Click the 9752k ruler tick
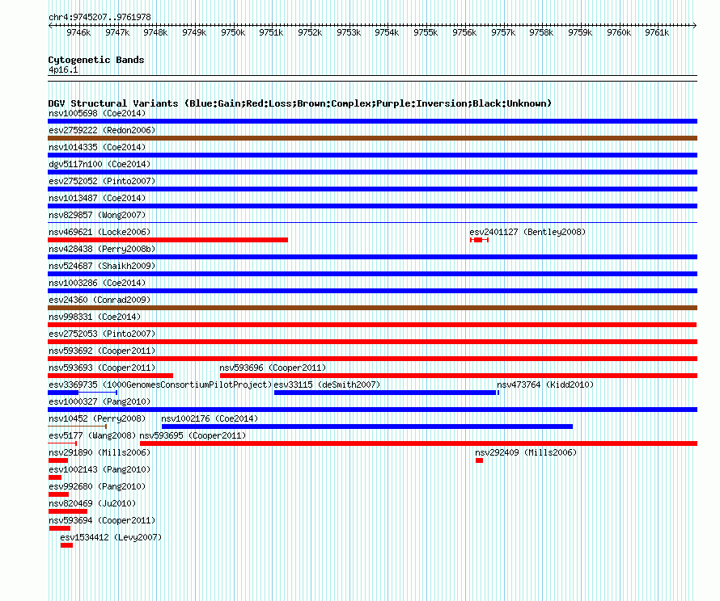Screen dimensions: 720x601 pos(310,32)
